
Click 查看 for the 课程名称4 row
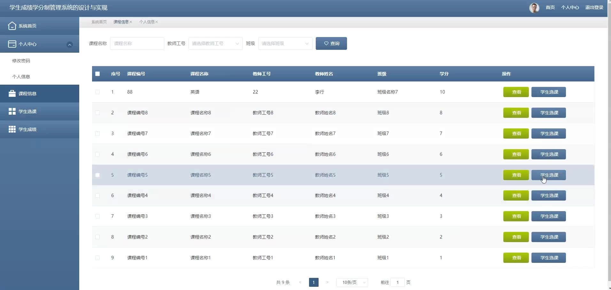tap(516, 195)
